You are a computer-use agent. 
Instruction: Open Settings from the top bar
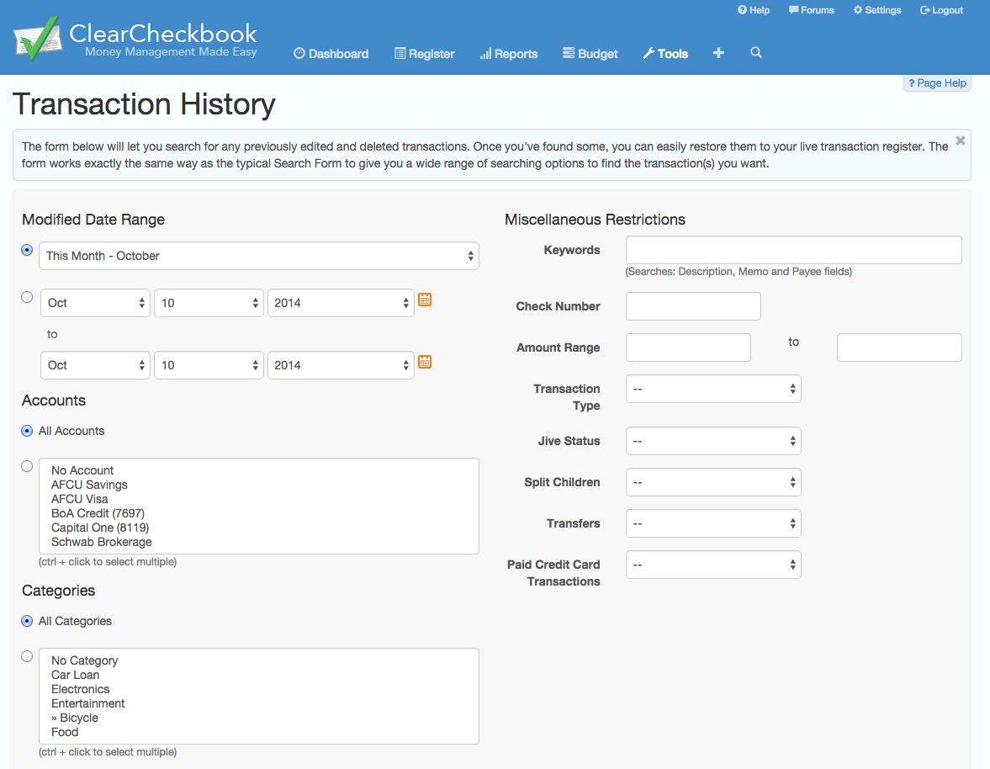tap(876, 10)
